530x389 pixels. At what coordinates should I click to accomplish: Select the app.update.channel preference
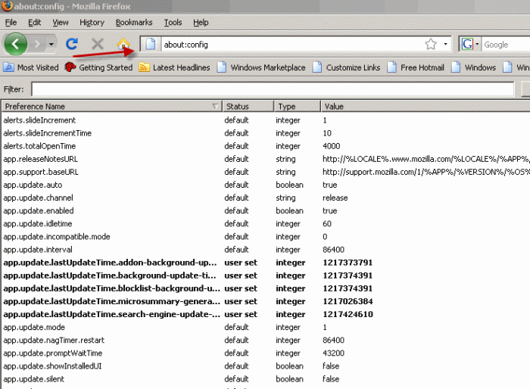pyautogui.click(x=38, y=198)
